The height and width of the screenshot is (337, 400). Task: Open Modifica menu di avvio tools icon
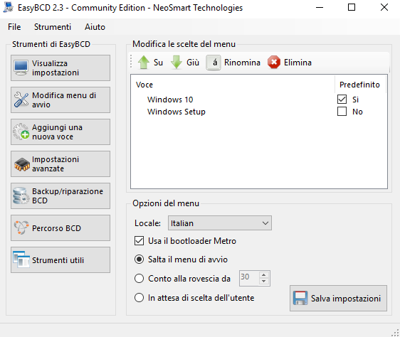tap(21, 100)
